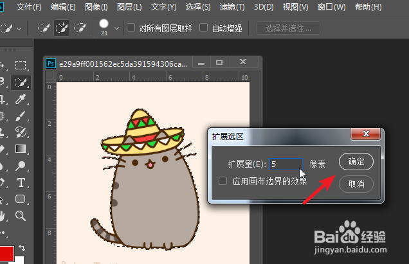Close the 扩展选区 dialog
This screenshot has width=409, height=264.
click(366, 134)
